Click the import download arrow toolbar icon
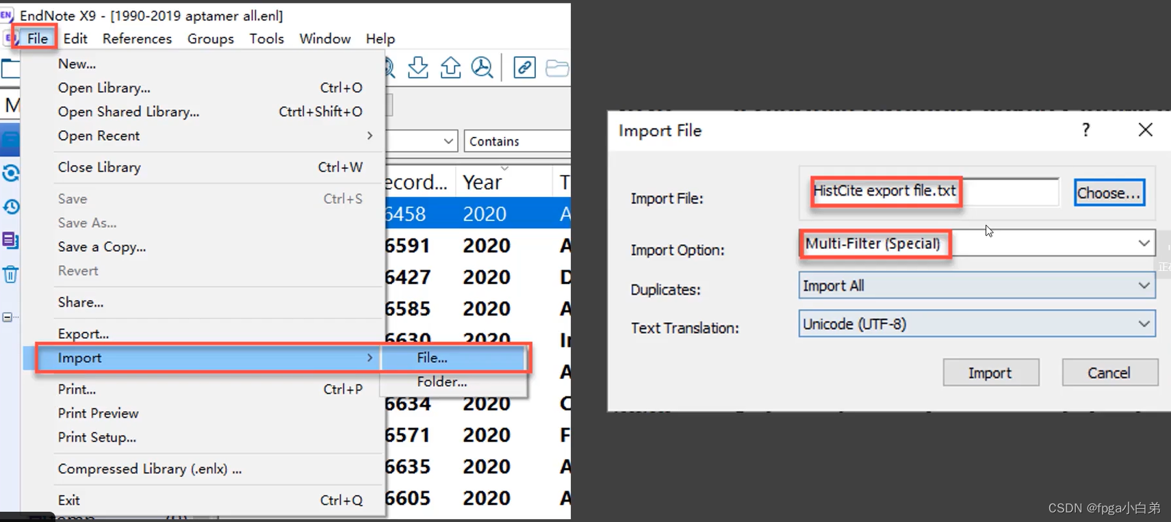This screenshot has height=522, width=1171. click(x=417, y=67)
